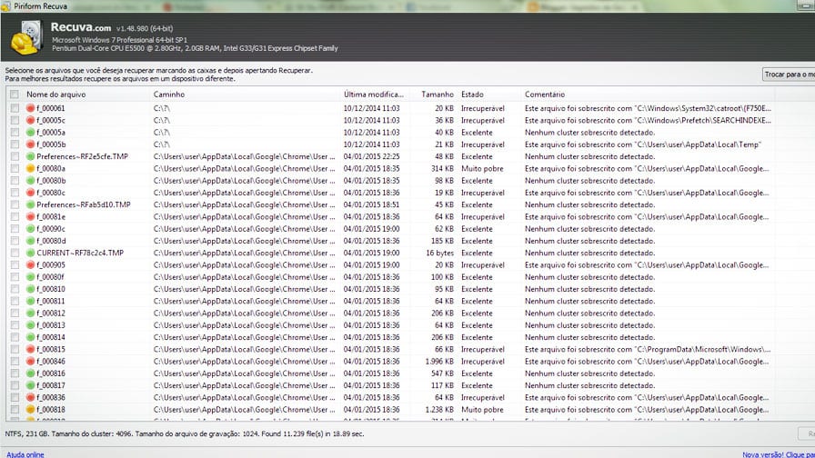
Task: Click the red status icon of f_00005c
Action: (x=31, y=120)
